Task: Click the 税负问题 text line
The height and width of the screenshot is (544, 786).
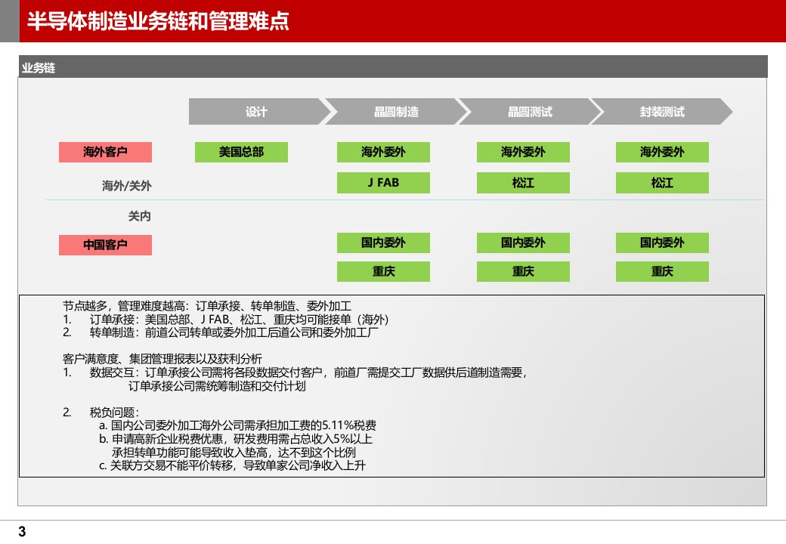Action: [x=114, y=412]
